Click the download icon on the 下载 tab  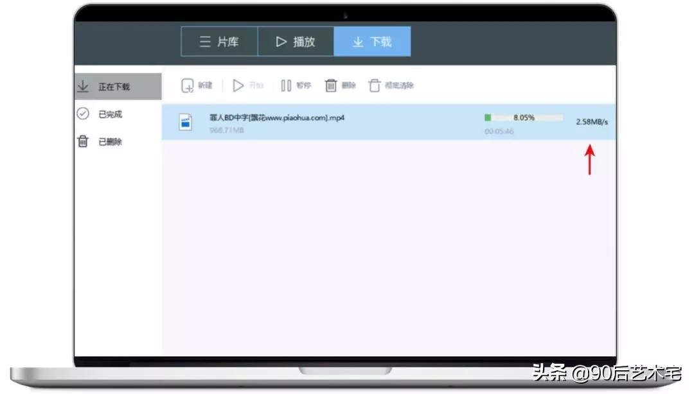(x=357, y=41)
